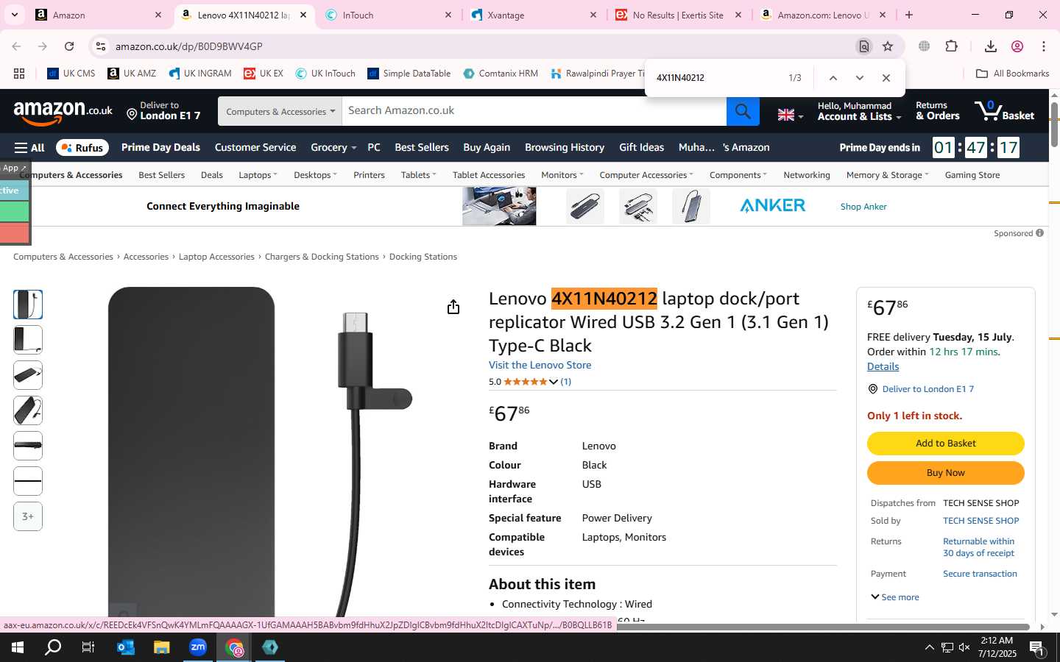
Task: Switch to the InTouch browser tab
Action: [390, 15]
